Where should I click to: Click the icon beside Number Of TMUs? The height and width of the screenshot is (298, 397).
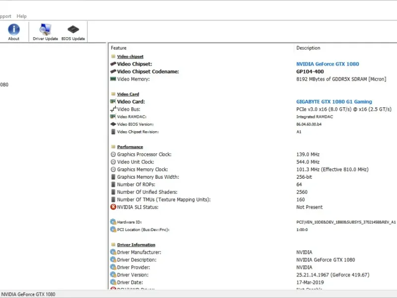pyautogui.click(x=113, y=200)
